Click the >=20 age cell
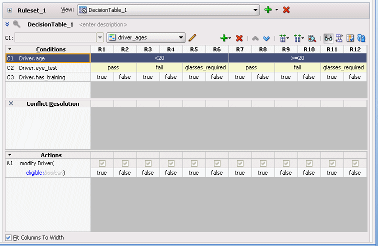Viewport: 378px width, 246px height. [x=297, y=58]
